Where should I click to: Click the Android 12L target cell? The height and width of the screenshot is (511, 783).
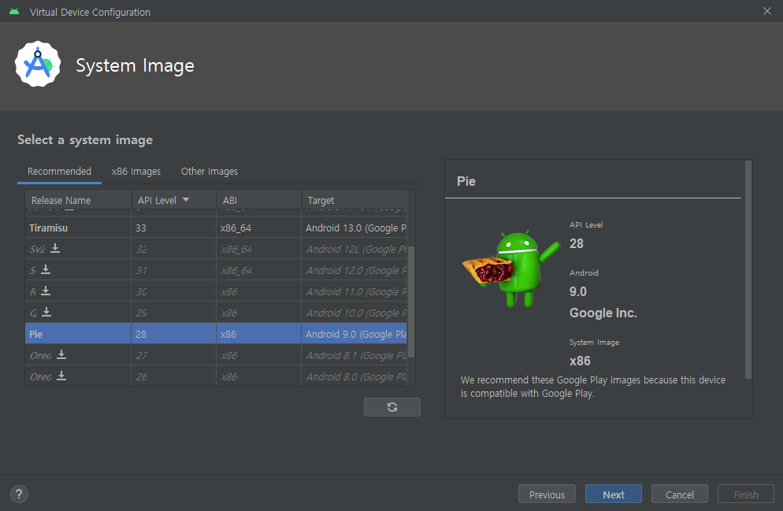pos(354,249)
